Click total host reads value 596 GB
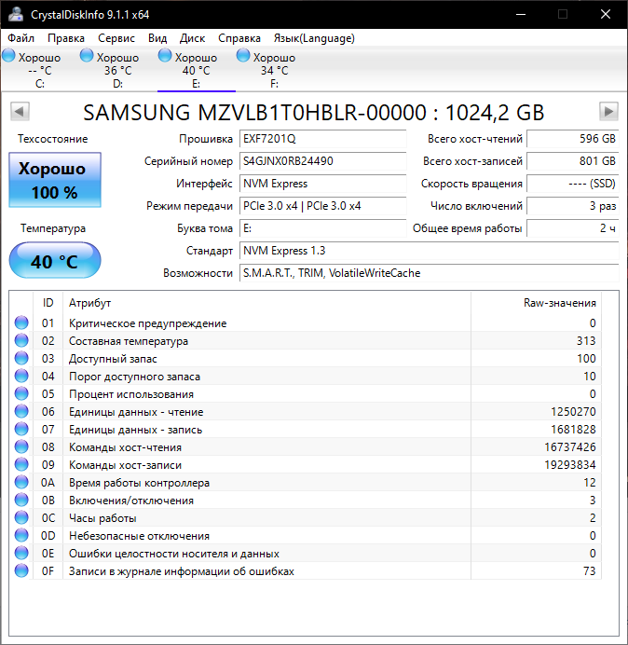This screenshot has width=628, height=645. (572, 139)
